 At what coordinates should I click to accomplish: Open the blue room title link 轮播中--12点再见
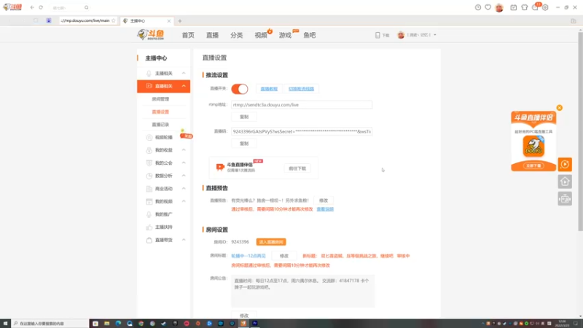point(249,256)
